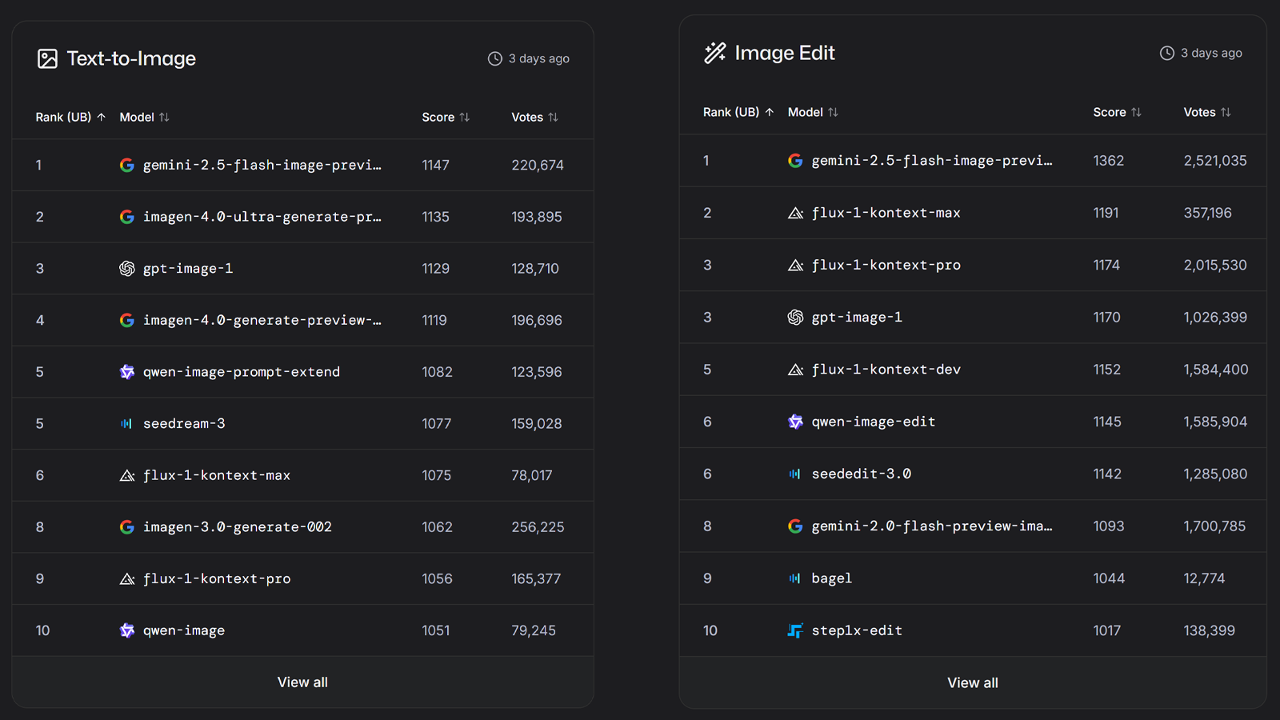Viewport: 1280px width, 720px height.
Task: Select gemini-2.0-flash-preview-ima model name
Action: click(x=932, y=526)
